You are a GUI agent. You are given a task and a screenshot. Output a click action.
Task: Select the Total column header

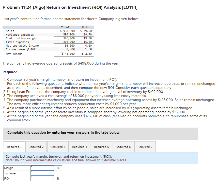pyautogui.click(x=65, y=27)
